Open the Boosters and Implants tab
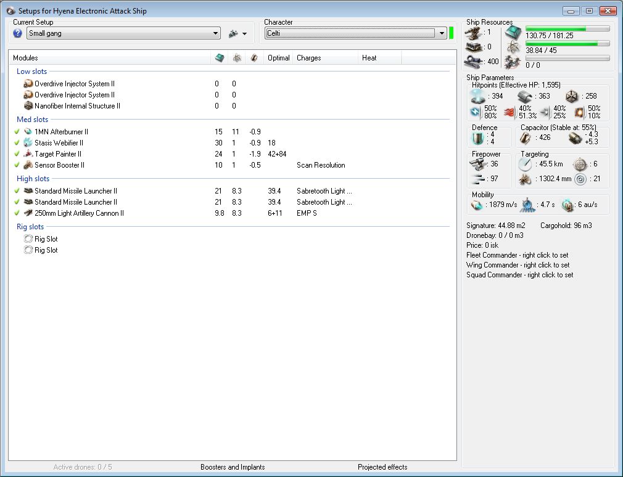The height and width of the screenshot is (477, 623). pos(233,467)
